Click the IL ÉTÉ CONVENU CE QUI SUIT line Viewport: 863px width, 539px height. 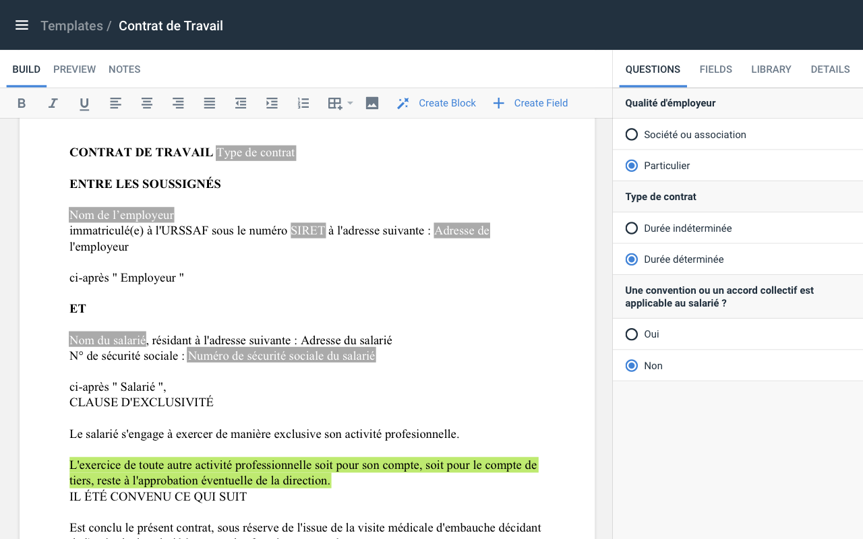158,497
